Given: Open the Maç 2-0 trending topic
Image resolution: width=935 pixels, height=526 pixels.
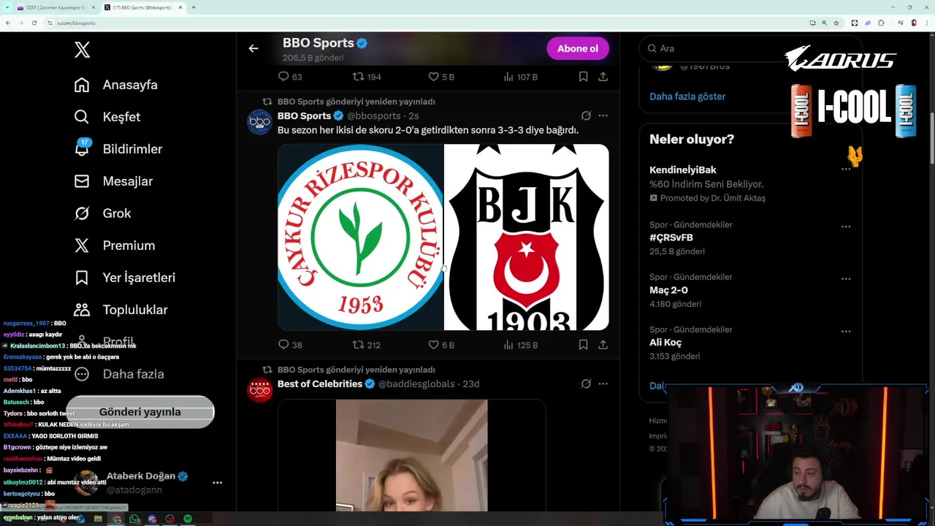Looking at the screenshot, I should point(668,290).
